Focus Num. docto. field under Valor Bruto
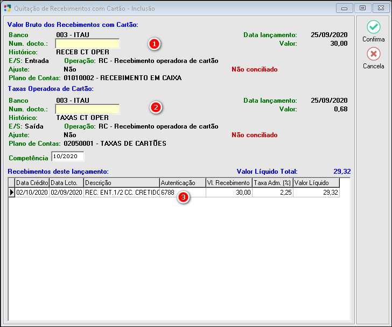 pyautogui.click(x=87, y=44)
